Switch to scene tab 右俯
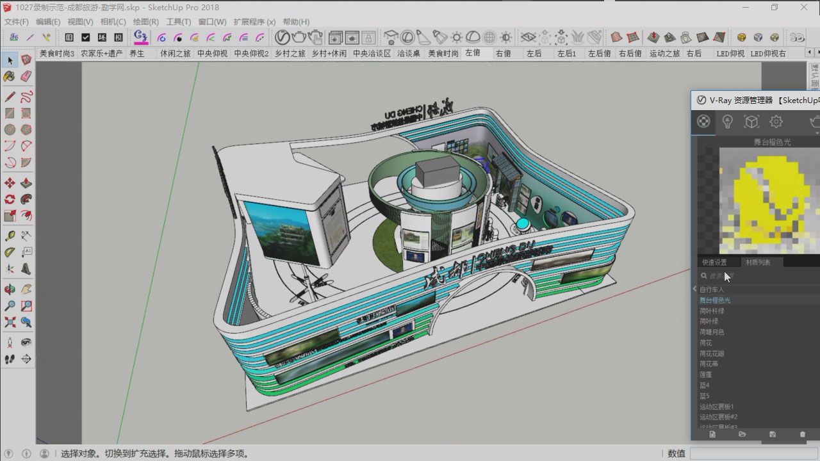 (x=504, y=54)
